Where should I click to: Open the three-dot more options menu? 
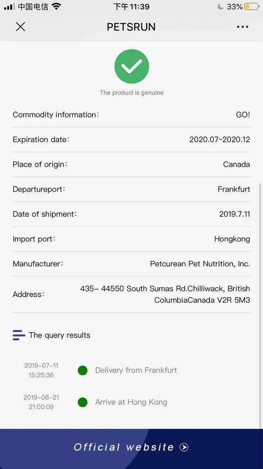coord(242,27)
